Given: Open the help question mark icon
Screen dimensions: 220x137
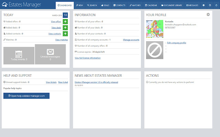Looking at the screenshot, I should [210, 5].
